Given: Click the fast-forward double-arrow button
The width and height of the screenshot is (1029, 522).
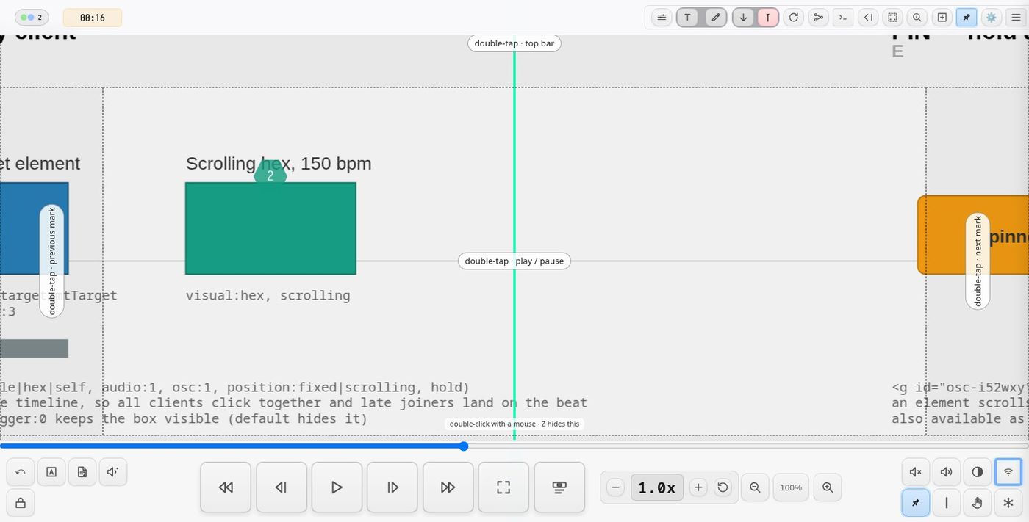Looking at the screenshot, I should coord(448,487).
